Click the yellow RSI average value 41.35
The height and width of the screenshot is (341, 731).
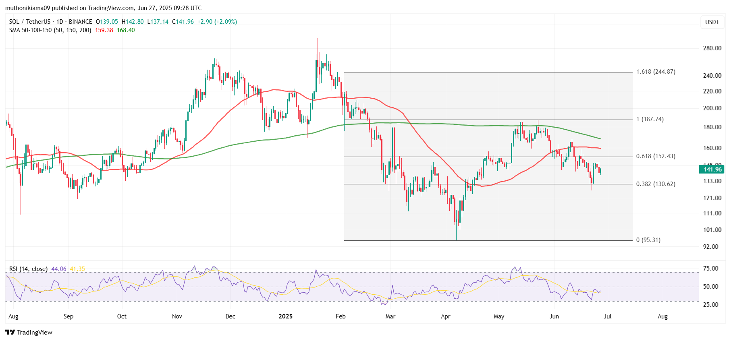[77, 269]
